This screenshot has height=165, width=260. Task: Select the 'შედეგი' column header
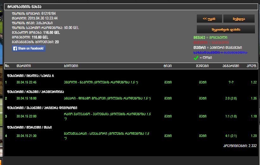(x=202, y=66)
